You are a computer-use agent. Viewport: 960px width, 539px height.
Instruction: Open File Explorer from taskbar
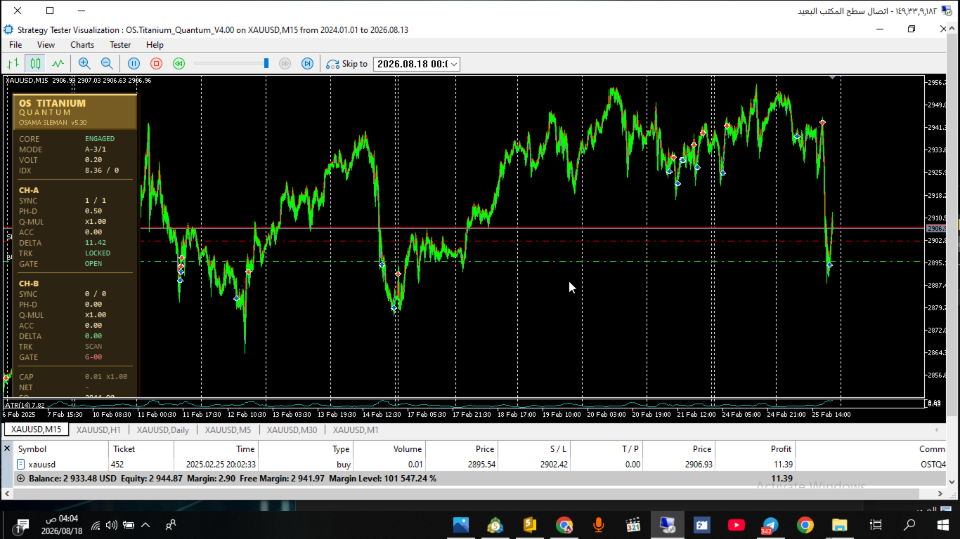[x=839, y=524]
